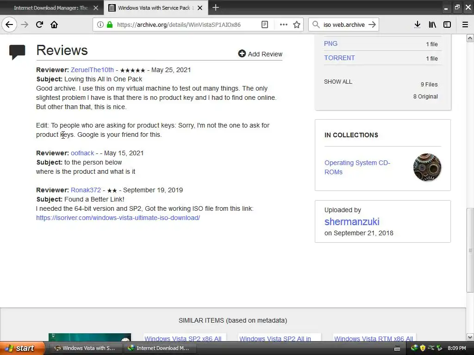Click the network connection tray icon
Image resolution: width=474 pixels, height=355 pixels.
pyautogui.click(x=431, y=348)
